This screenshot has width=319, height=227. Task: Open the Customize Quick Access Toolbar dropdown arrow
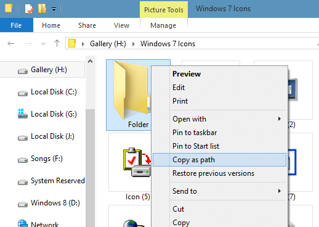(x=54, y=9)
